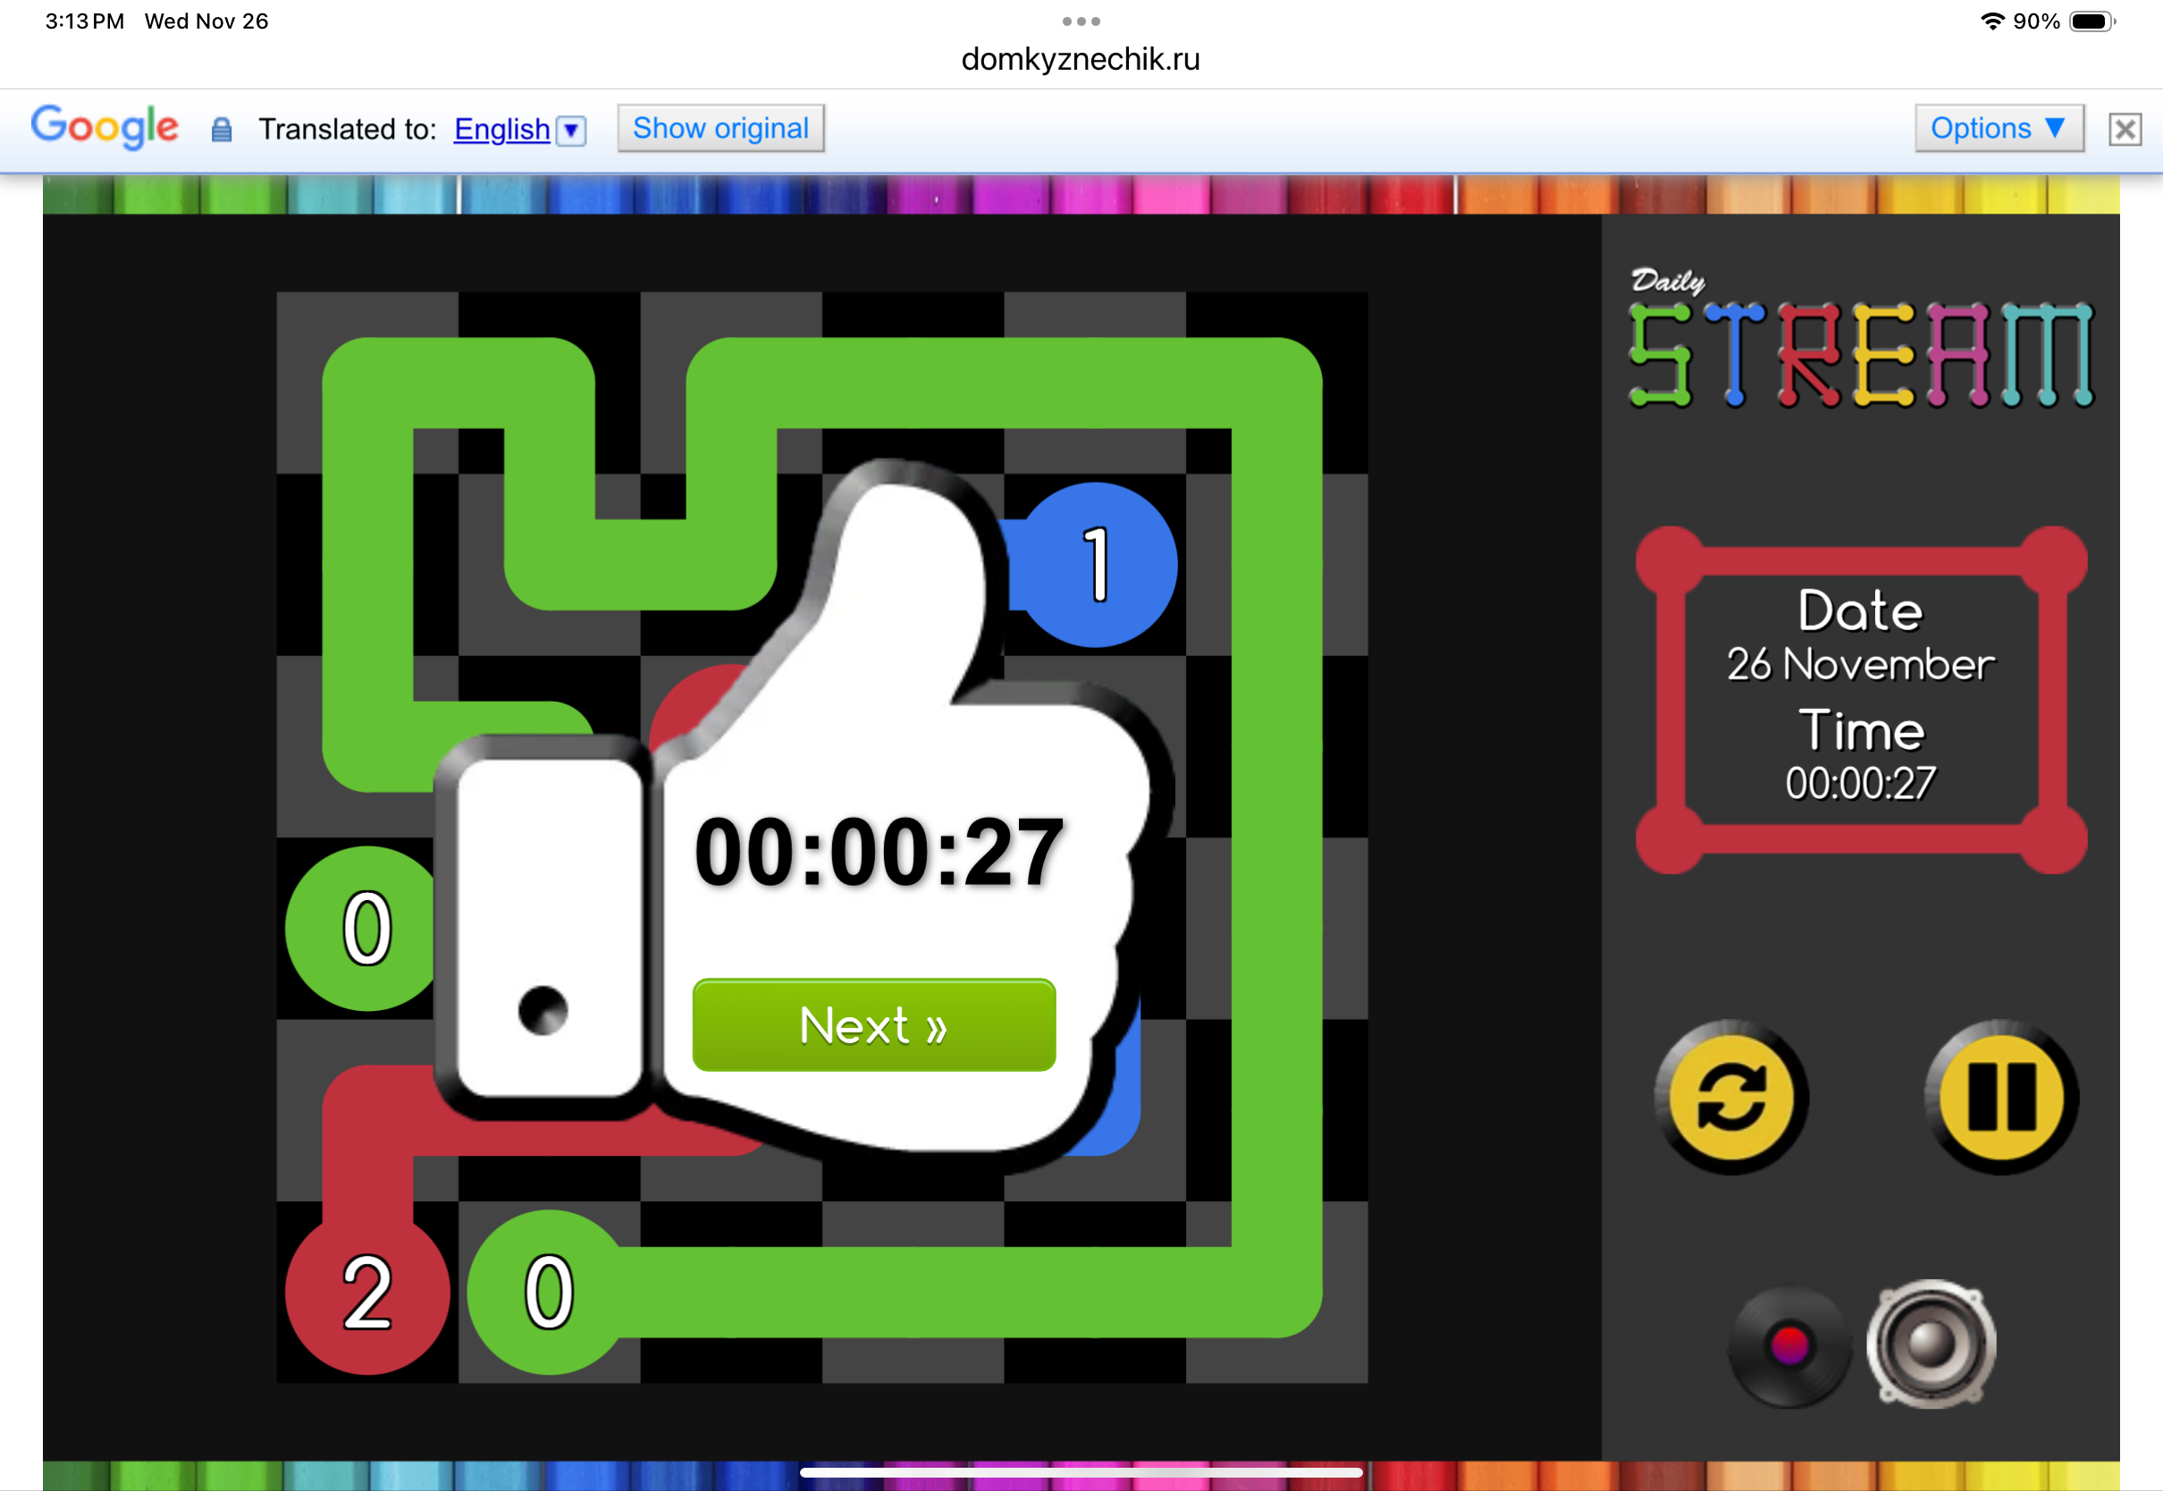This screenshot has height=1491, width=2163.
Task: Click the green 0 circle in bottom row
Action: pyautogui.click(x=548, y=1293)
